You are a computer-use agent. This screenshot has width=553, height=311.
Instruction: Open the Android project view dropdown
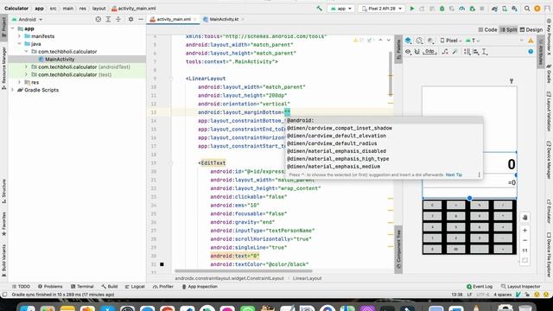click(x=27, y=19)
